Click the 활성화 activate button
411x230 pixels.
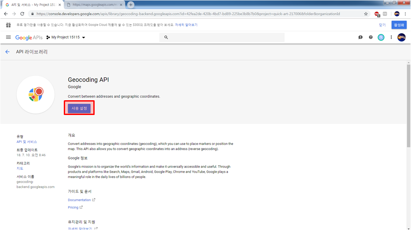click(399, 25)
